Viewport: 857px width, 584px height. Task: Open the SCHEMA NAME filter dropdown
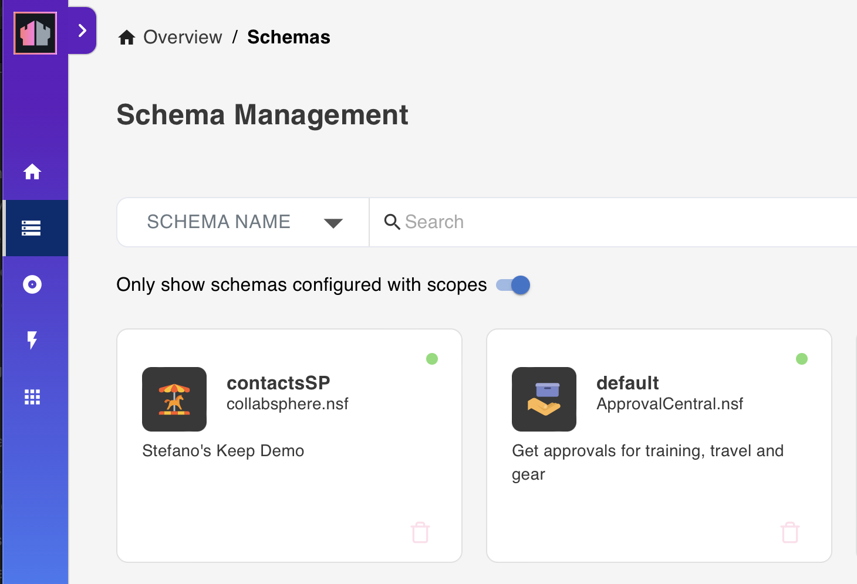(x=243, y=222)
